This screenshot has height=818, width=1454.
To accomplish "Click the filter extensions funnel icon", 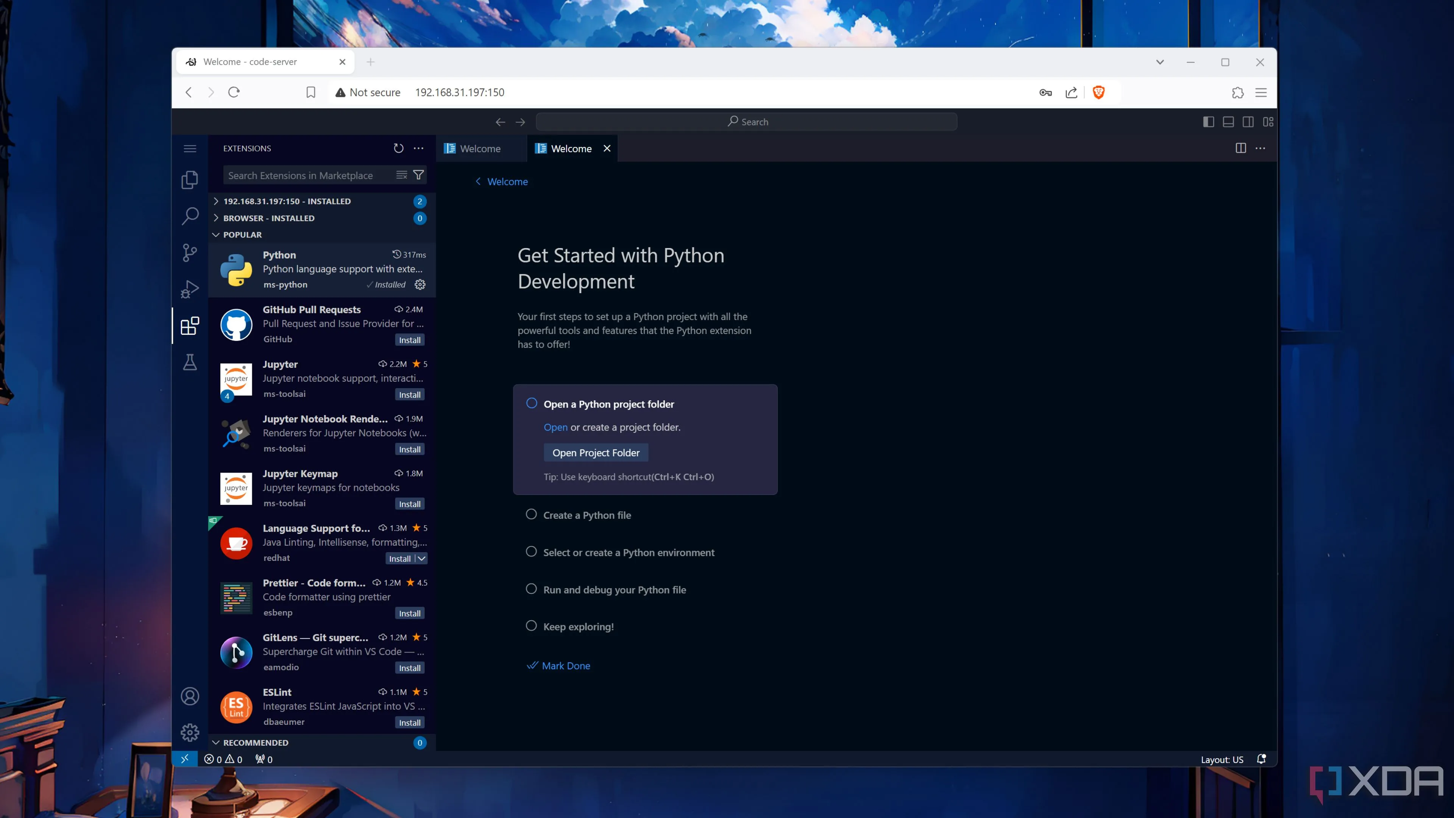I will (418, 175).
